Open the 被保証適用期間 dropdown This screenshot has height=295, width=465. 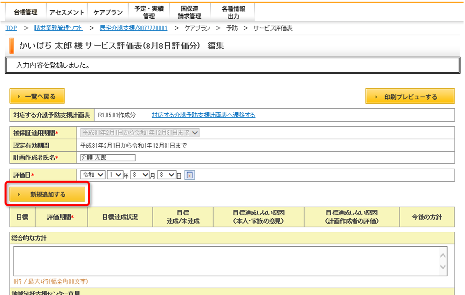click(x=140, y=133)
